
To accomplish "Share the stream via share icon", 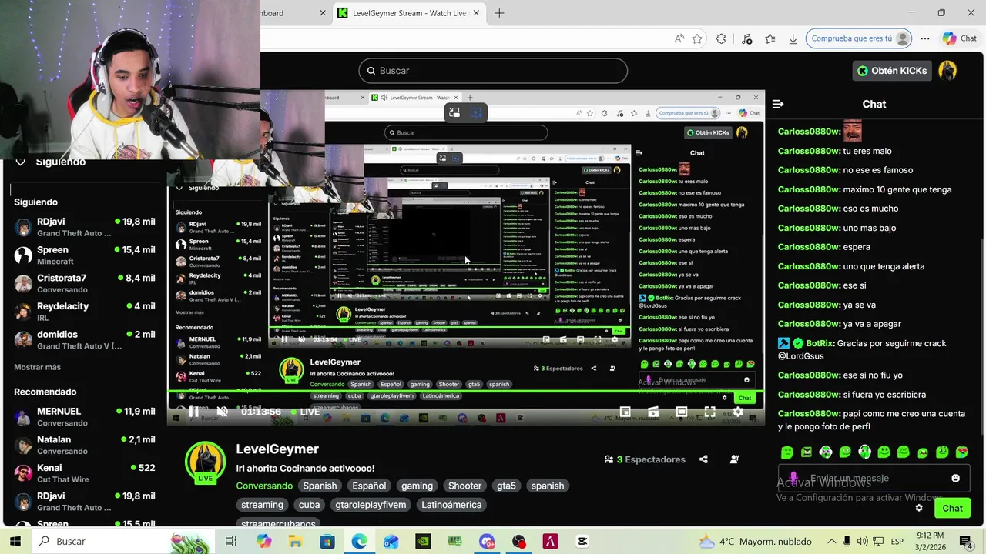I will coord(703,459).
